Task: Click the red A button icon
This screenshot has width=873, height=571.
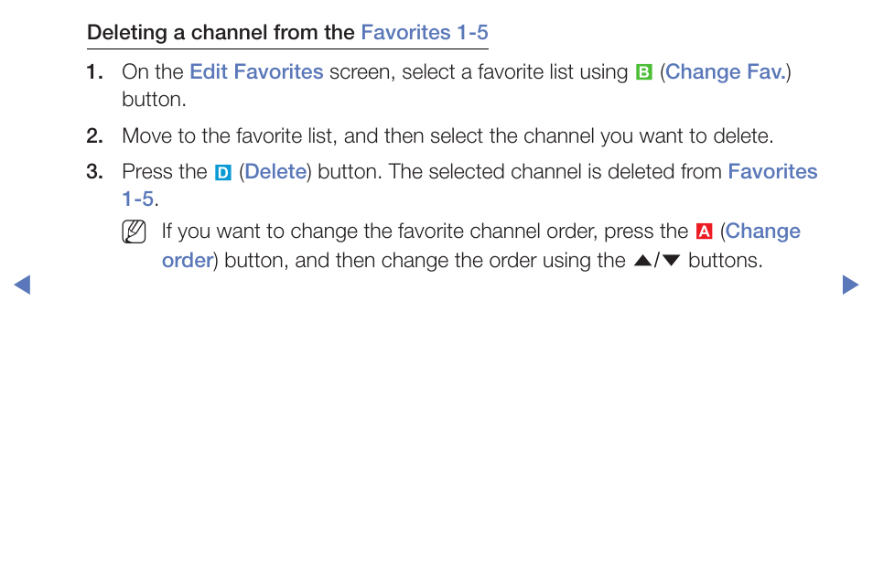Action: click(704, 231)
